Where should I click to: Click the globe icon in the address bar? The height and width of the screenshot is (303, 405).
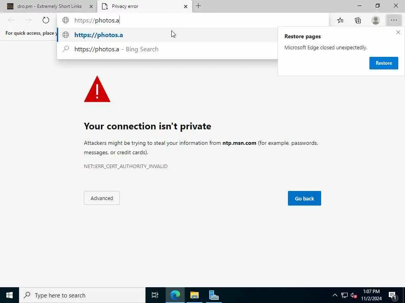[66, 20]
